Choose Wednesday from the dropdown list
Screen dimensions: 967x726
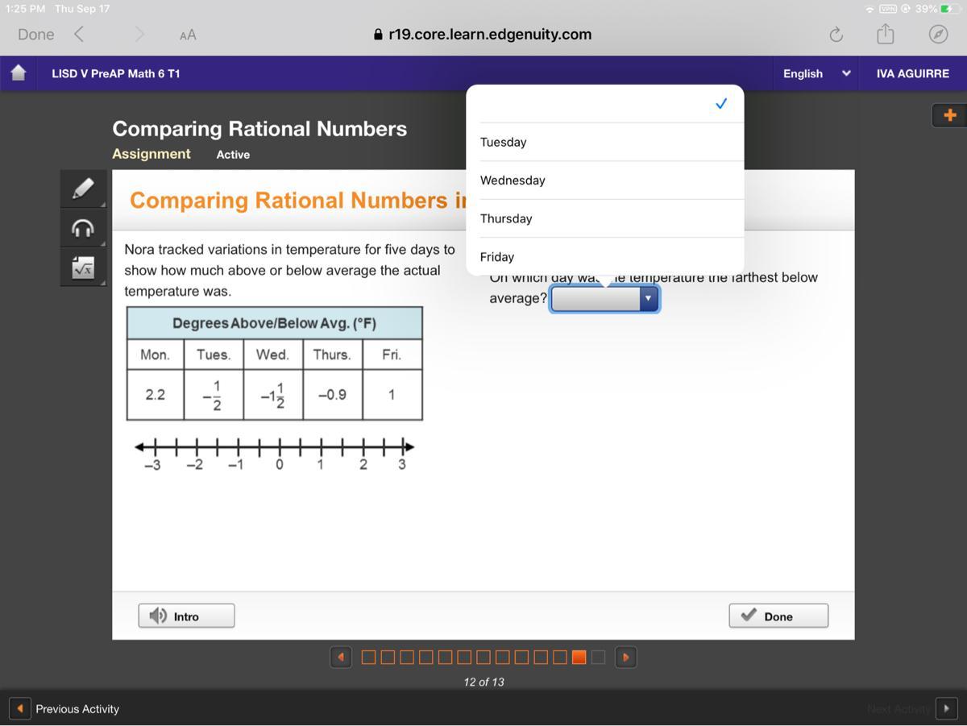(x=605, y=180)
